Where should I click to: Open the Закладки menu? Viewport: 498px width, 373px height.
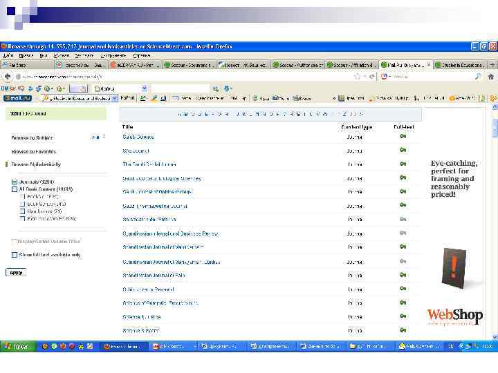pos(84,55)
